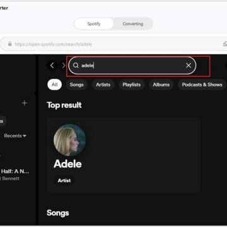Click the lock icon in address bar
227x227 pixels.
coord(9,44)
